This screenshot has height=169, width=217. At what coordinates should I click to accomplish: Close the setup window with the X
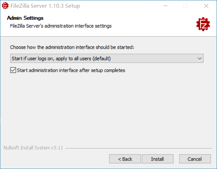206,6
